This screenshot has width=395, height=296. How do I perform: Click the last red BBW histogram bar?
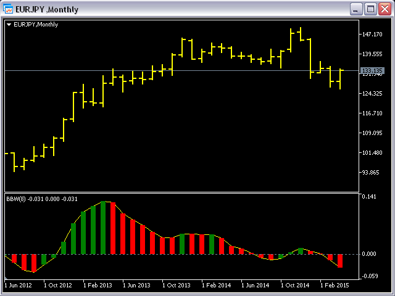[339, 260]
